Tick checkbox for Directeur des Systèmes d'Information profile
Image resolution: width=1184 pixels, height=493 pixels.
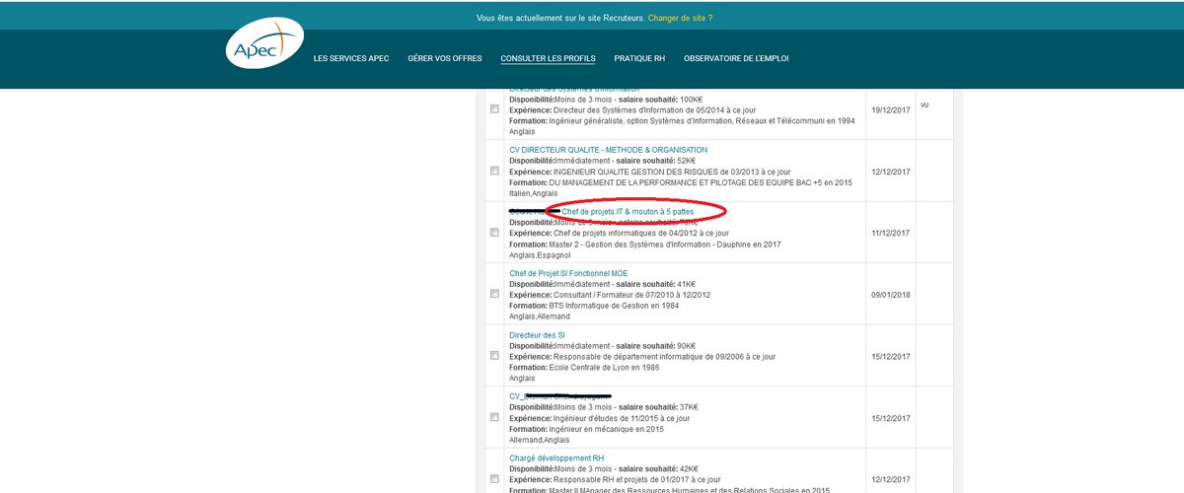pyautogui.click(x=494, y=109)
